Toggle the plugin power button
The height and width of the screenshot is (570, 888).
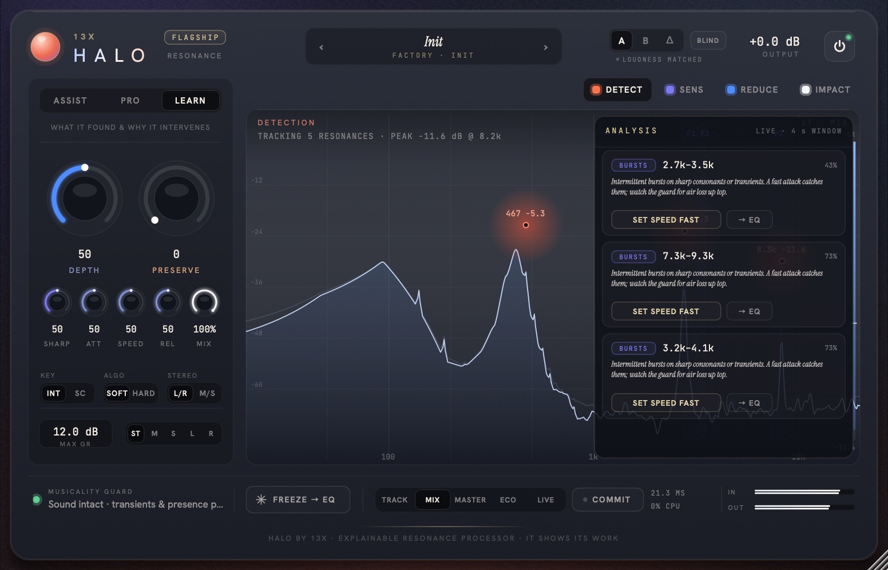click(x=839, y=46)
